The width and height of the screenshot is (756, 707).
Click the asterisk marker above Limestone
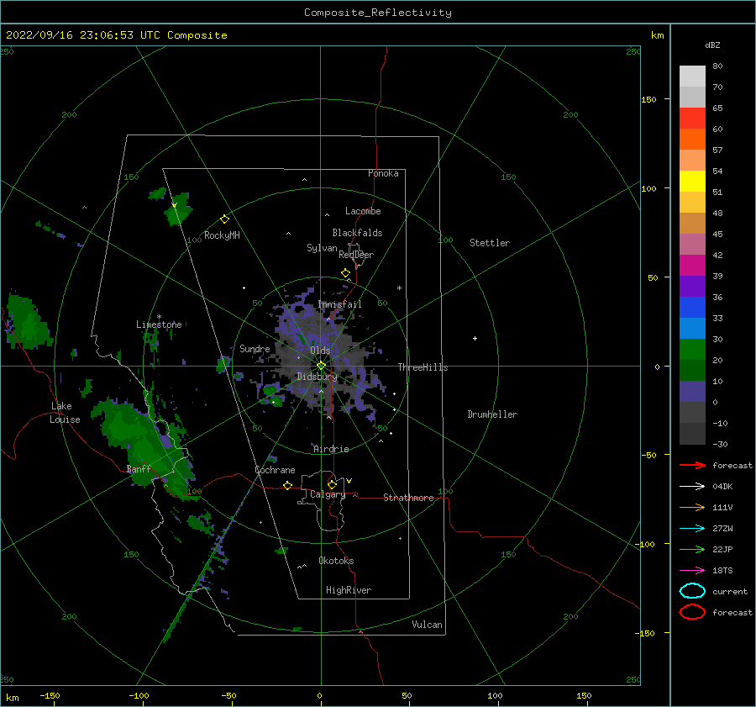coord(159,317)
